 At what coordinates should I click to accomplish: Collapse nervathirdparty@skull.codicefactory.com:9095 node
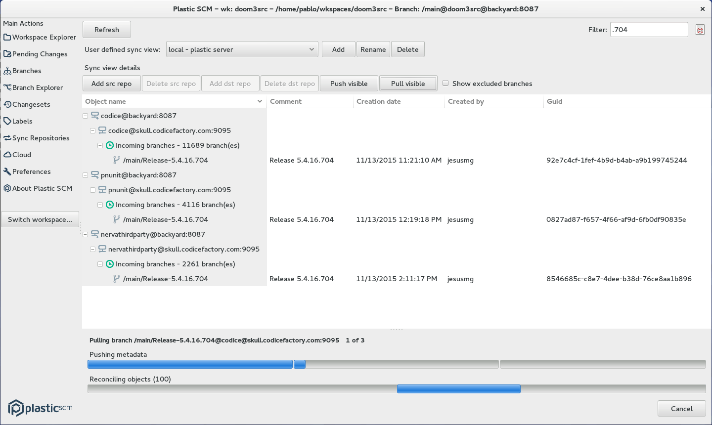(92, 249)
